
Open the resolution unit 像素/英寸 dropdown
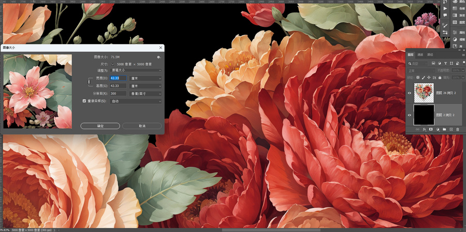(x=145, y=94)
